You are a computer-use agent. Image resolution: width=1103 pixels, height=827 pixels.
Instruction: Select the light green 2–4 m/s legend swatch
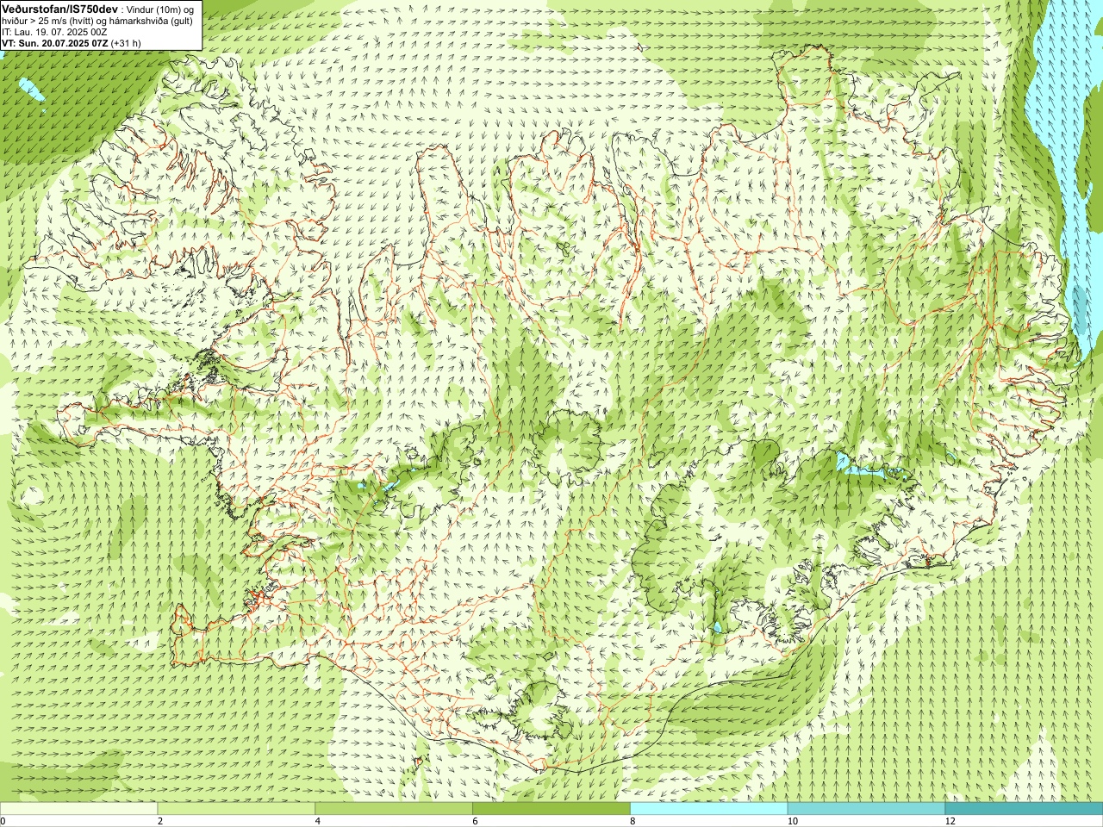(236, 809)
